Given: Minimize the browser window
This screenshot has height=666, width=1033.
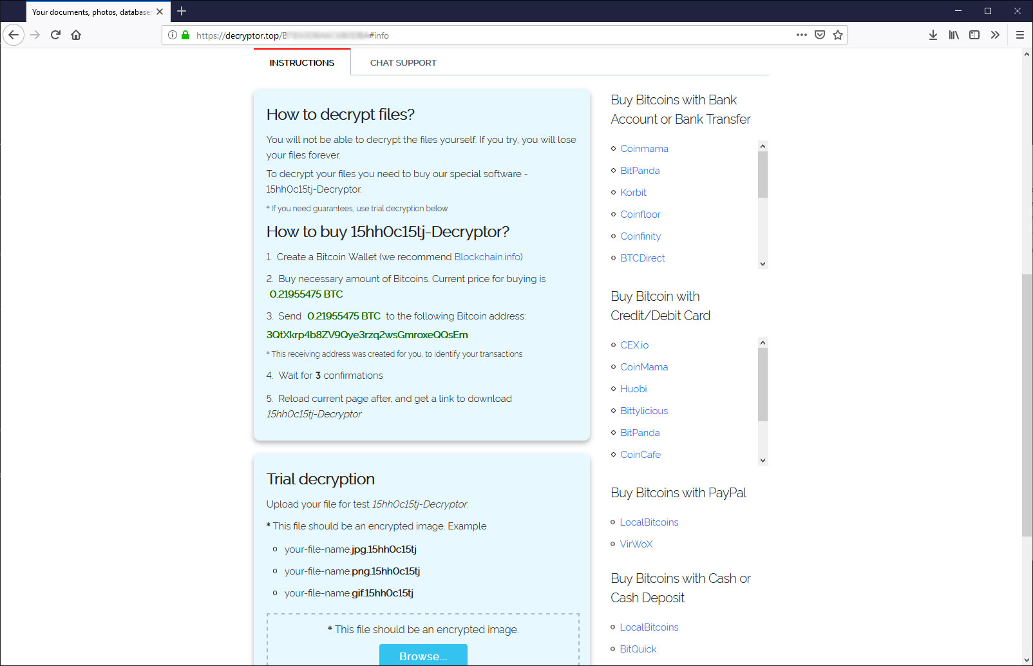Looking at the screenshot, I should coord(958,11).
